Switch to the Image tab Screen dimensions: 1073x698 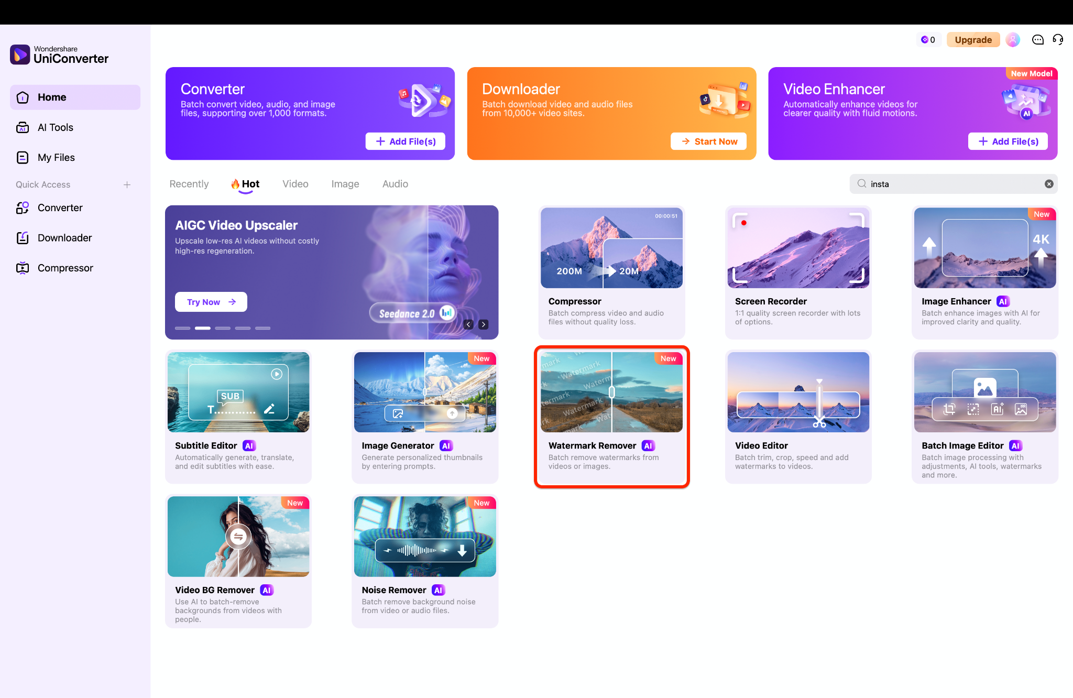(345, 184)
